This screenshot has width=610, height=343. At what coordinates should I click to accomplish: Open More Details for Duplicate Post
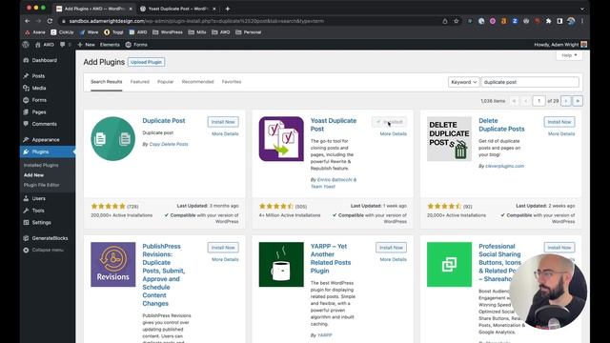pos(225,133)
